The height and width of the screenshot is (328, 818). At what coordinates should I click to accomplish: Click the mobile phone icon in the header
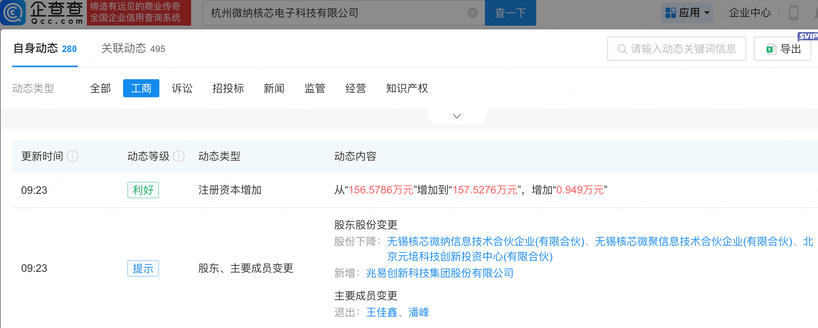pos(794,13)
